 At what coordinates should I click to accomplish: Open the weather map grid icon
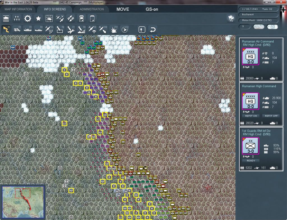49,18
